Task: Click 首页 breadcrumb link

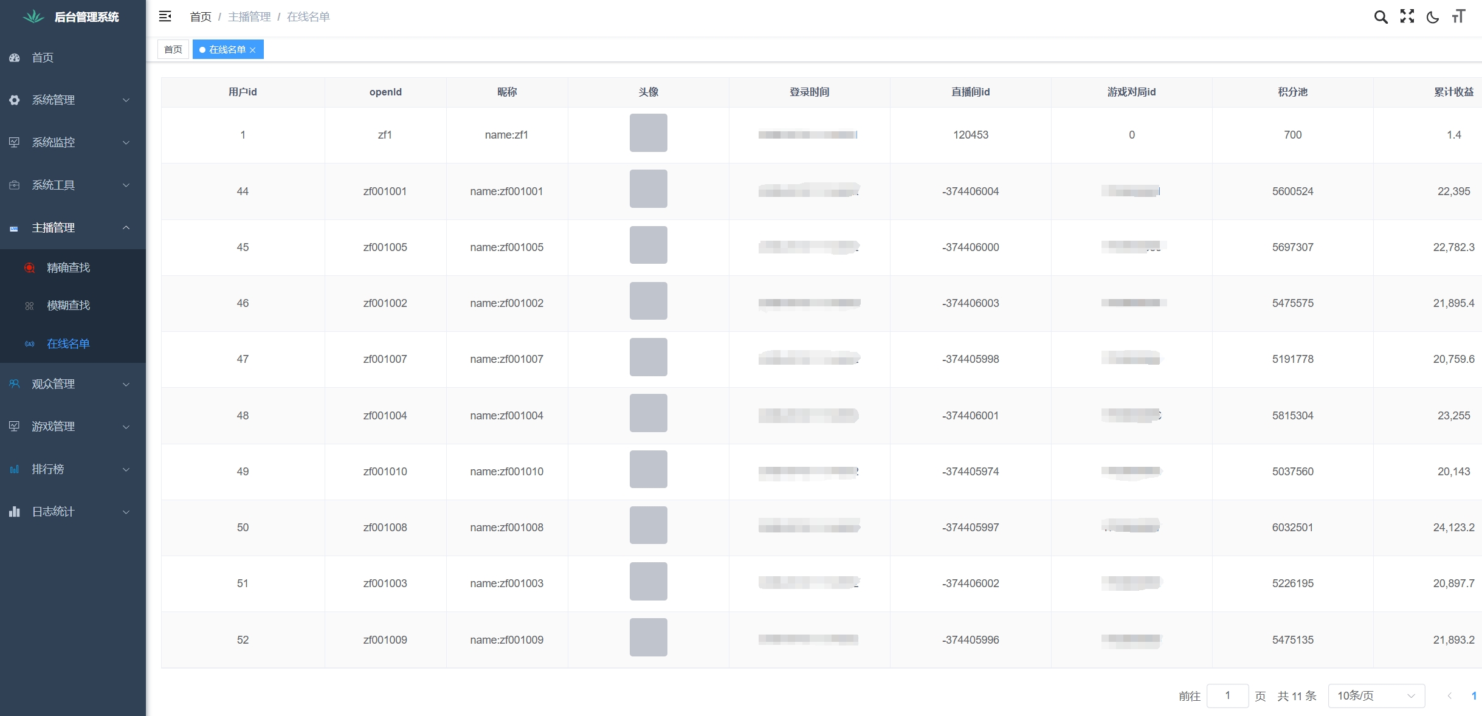Action: (200, 16)
